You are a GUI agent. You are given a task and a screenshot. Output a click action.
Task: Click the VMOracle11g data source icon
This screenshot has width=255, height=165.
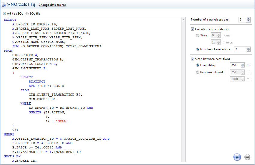[x=4, y=5]
